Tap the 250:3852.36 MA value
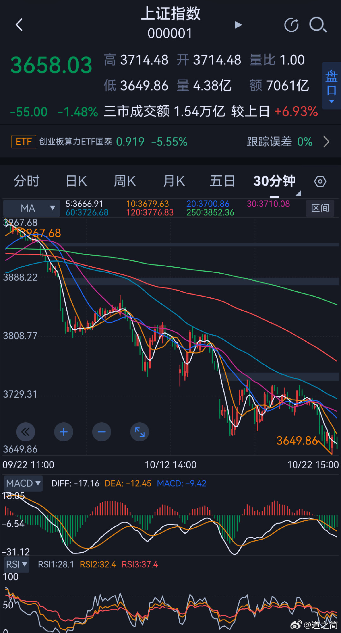The image size is (341, 633). pyautogui.click(x=210, y=213)
